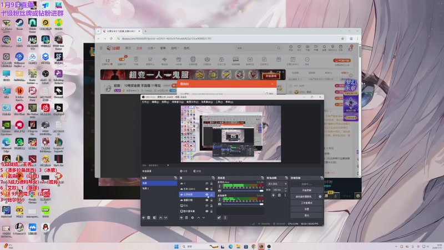Move selected source down in the Sources list
Screen dimensions: 444x250
(204, 218)
